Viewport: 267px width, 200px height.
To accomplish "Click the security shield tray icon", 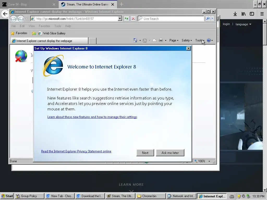I will pos(239,196).
